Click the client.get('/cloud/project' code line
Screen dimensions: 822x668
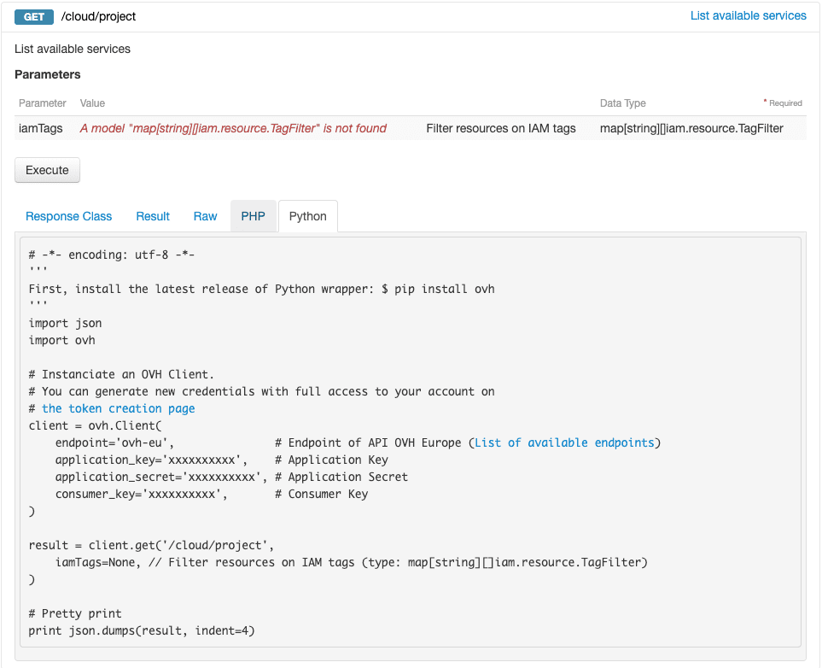(x=151, y=545)
